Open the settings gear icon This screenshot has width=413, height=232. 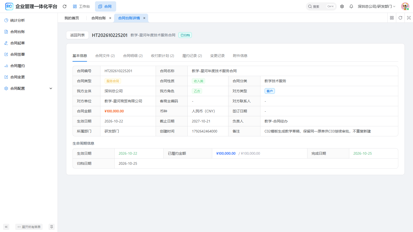[x=342, y=6]
